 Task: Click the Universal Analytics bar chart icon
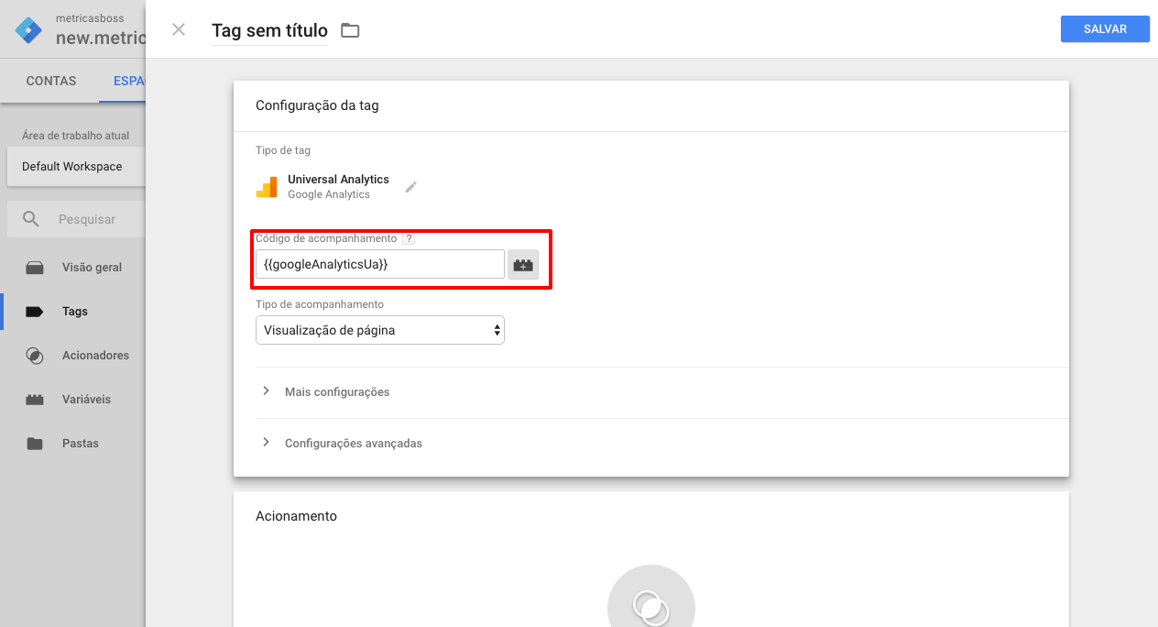[x=267, y=187]
